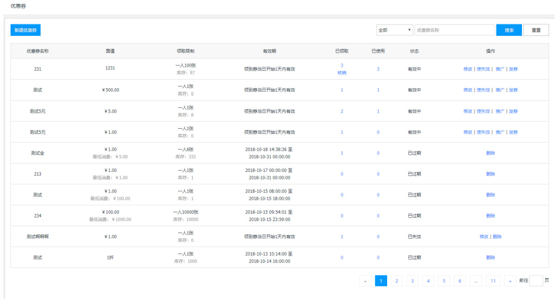Open the 全部 status filter dropdown
This screenshot has height=302, width=555.
coord(395,30)
